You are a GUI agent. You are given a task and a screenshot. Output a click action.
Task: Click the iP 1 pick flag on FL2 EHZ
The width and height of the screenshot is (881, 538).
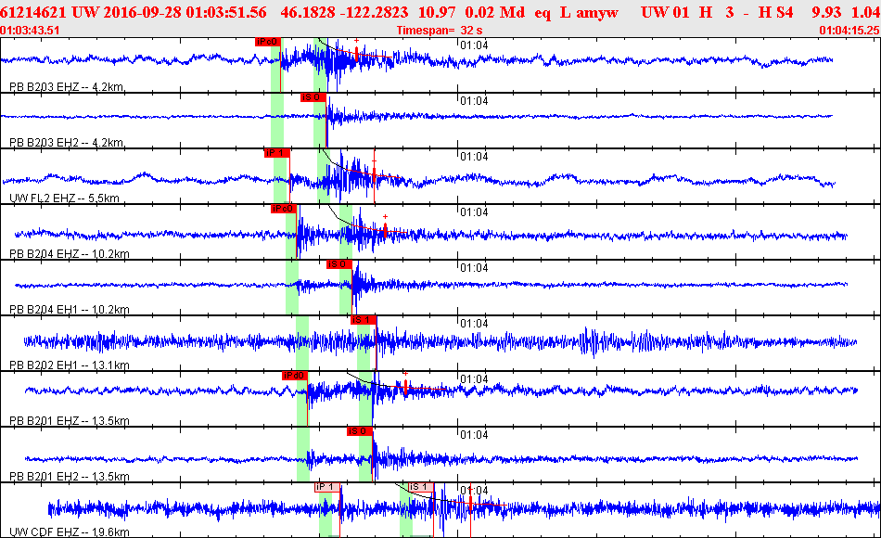[277, 153]
